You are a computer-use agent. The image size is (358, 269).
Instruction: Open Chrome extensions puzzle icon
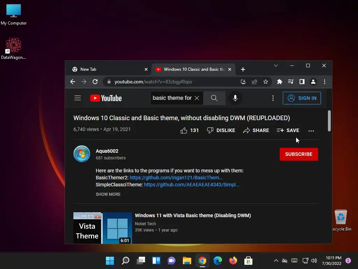coord(279,82)
